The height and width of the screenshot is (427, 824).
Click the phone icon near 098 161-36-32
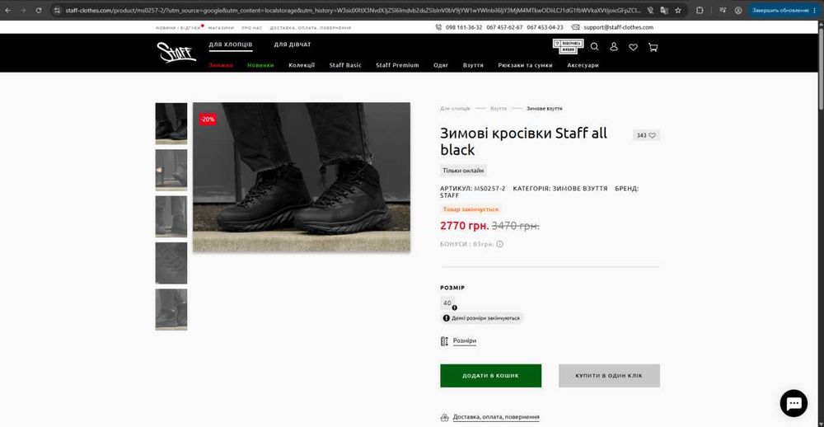438,27
